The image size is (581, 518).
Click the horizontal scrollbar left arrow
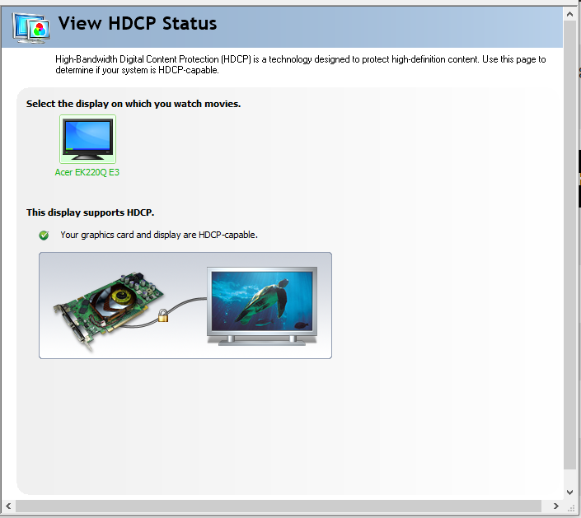click(x=8, y=506)
